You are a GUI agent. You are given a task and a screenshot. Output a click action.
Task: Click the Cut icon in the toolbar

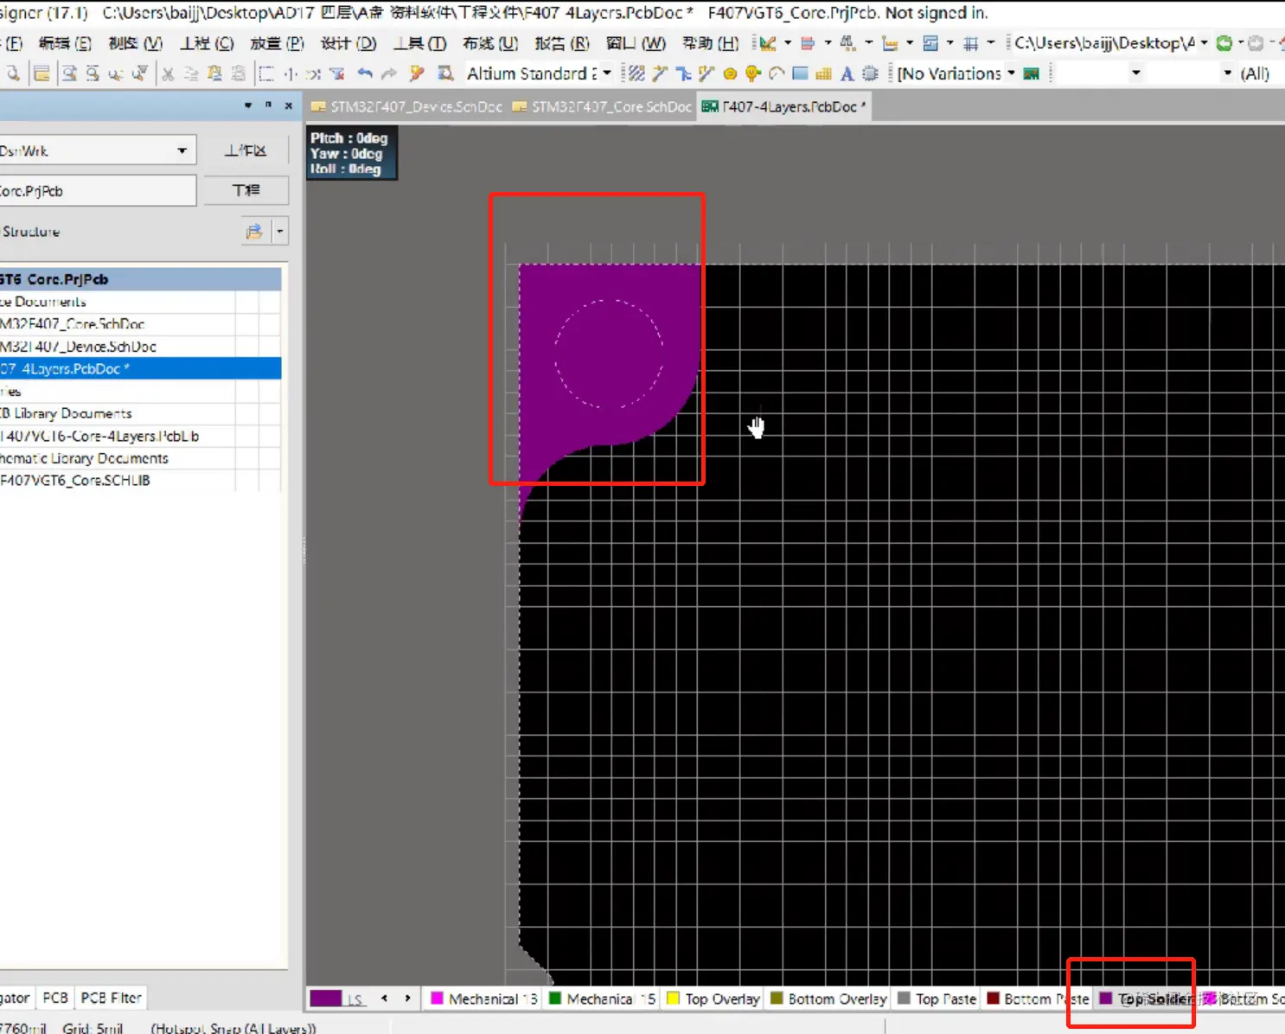point(168,74)
